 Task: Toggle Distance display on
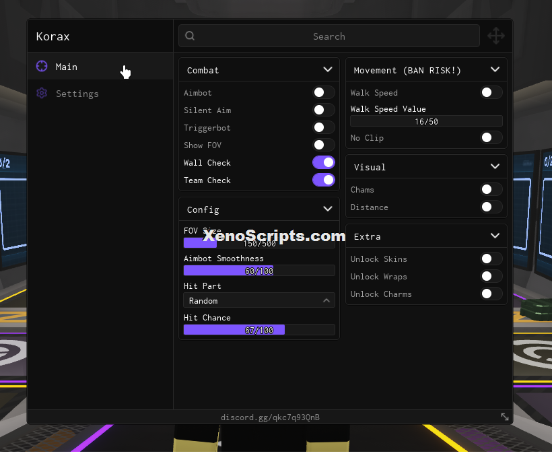click(491, 207)
